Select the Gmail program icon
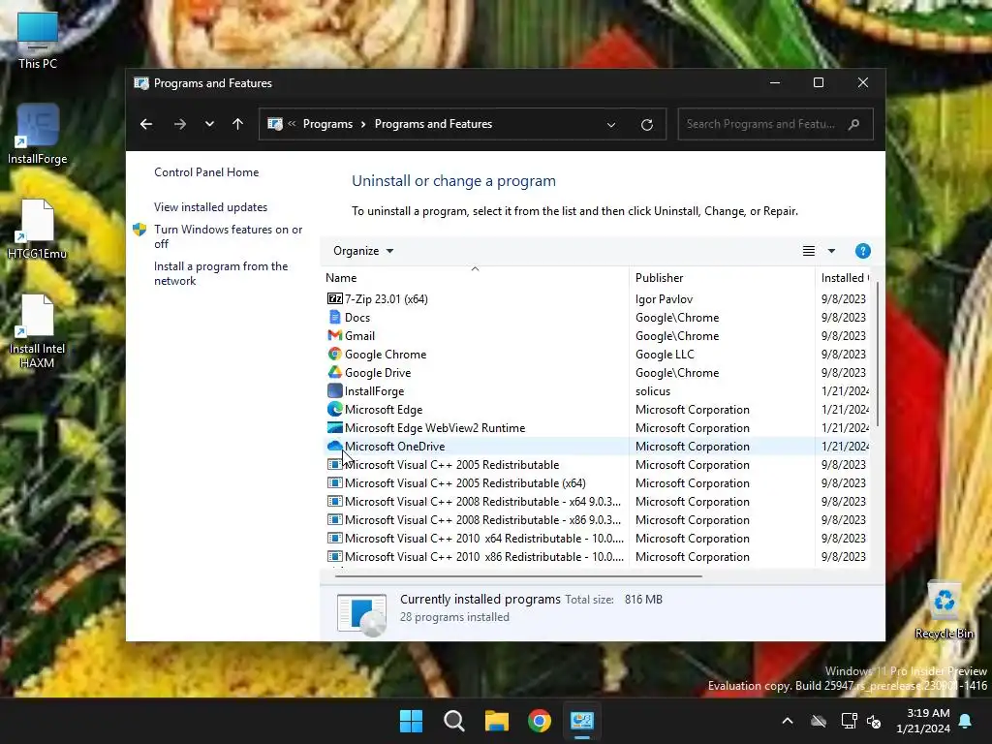The width and height of the screenshot is (992, 744). (334, 335)
